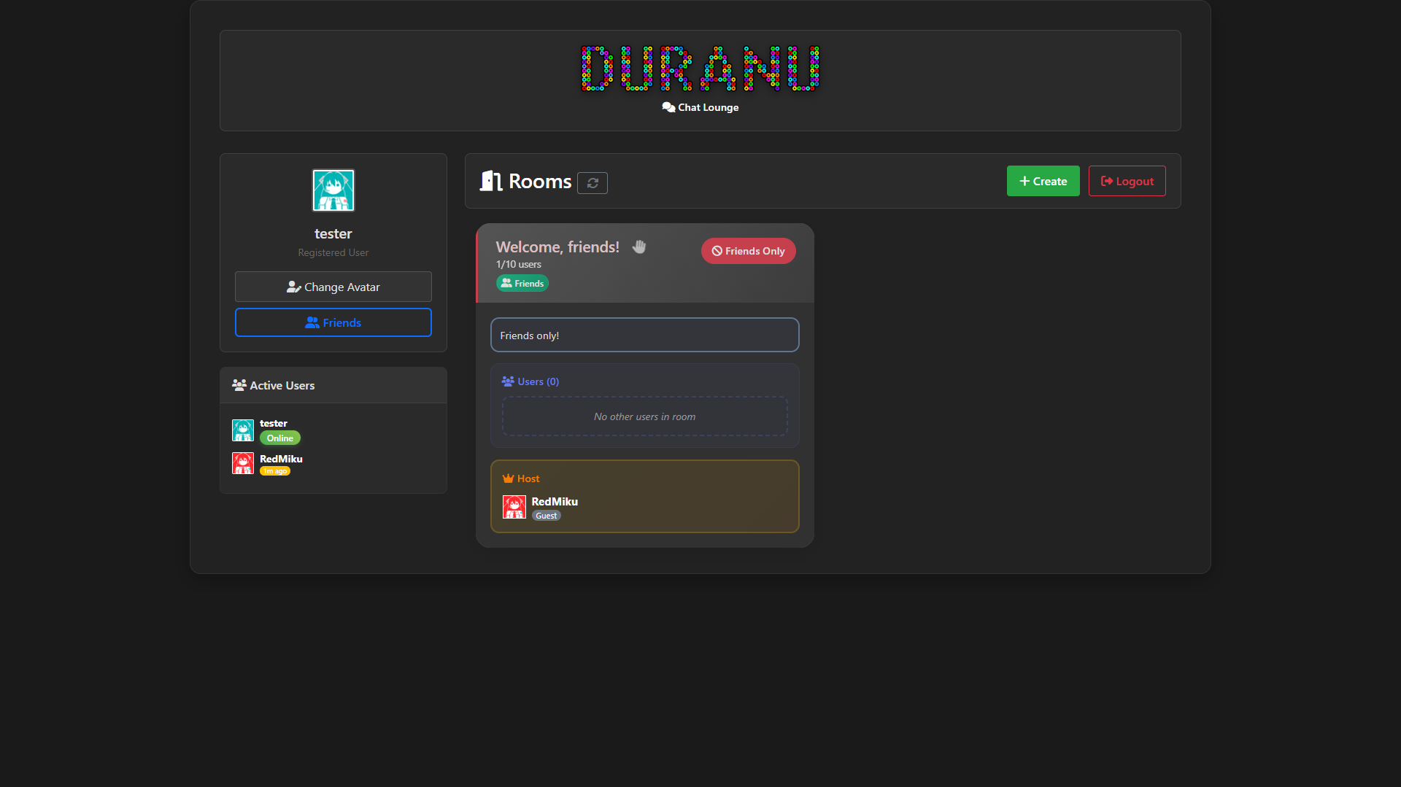Click the red Friends Only badge
The height and width of the screenshot is (787, 1401).
coord(748,251)
